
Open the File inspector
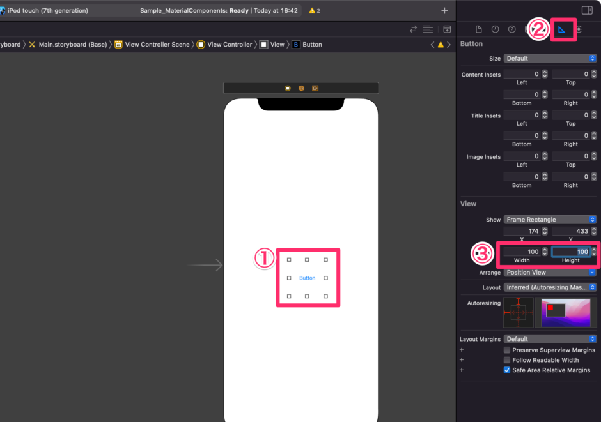[x=478, y=29]
